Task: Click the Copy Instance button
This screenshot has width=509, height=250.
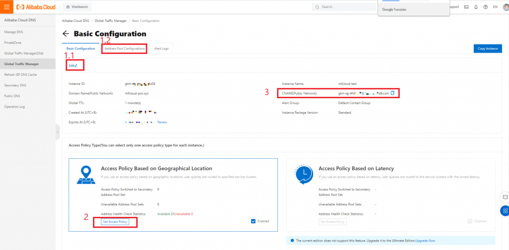Action: click(x=488, y=48)
